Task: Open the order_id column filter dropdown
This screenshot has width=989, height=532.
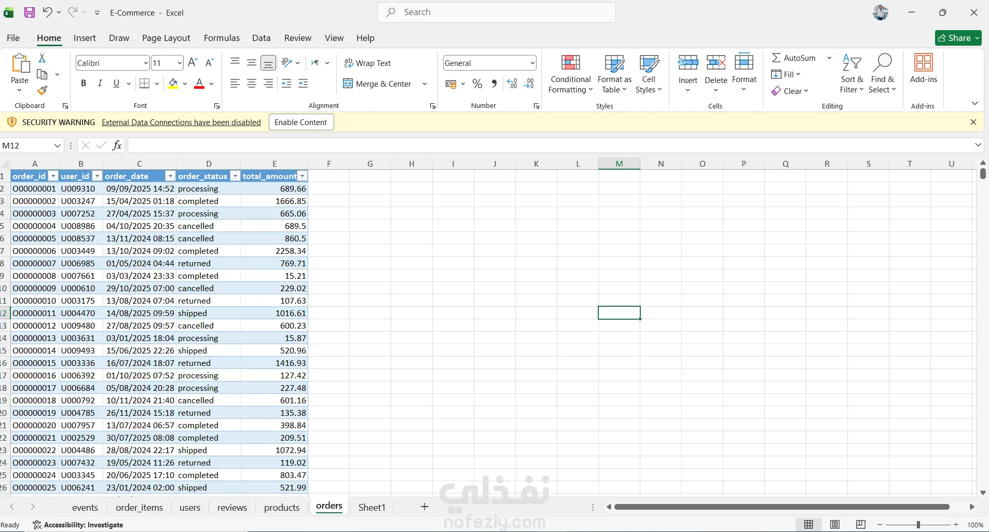Action: pyautogui.click(x=53, y=176)
